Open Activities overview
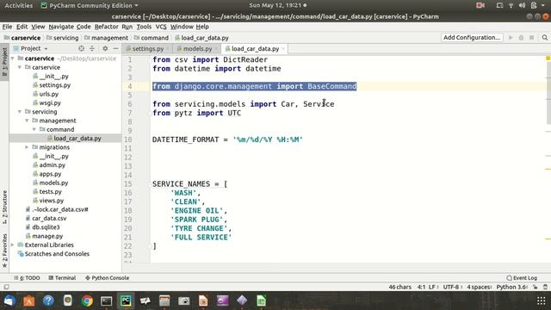 [x=19, y=5]
